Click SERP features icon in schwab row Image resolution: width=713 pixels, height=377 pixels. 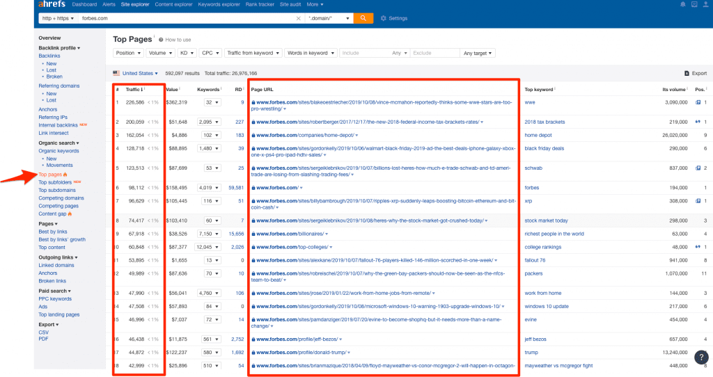698,168
